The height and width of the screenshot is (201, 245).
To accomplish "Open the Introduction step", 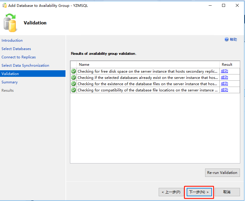I will coord(12,40).
